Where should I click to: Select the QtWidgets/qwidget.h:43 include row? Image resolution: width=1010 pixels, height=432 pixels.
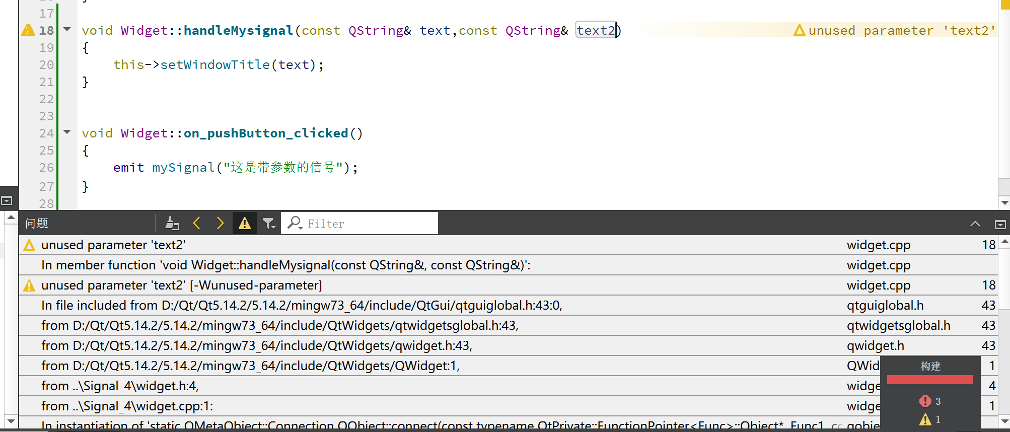point(508,346)
